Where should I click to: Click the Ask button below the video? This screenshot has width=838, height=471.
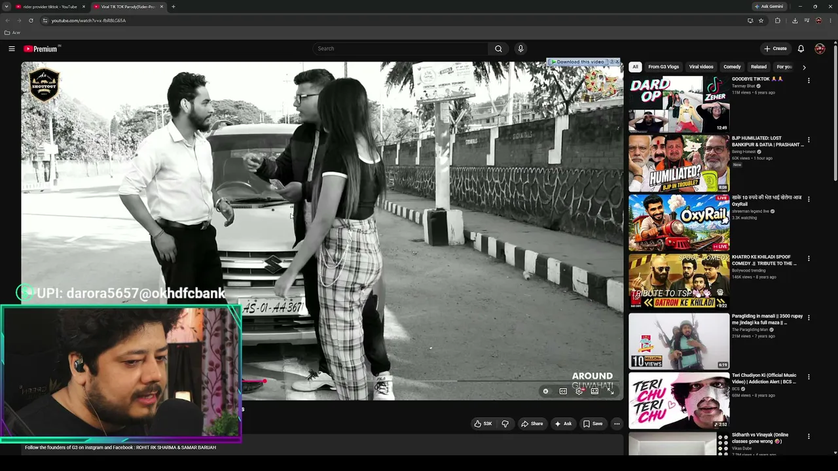tap(563, 424)
